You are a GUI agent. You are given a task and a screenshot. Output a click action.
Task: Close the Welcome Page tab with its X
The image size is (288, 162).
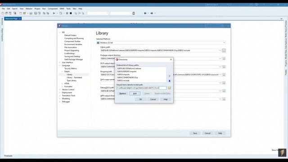pos(20,19)
